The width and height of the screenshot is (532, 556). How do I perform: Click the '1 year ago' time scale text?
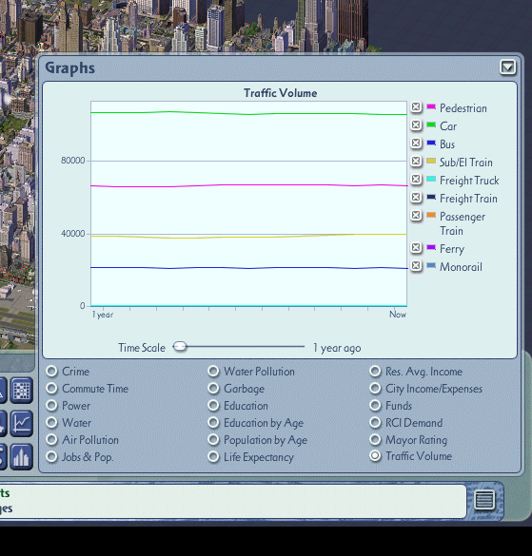337,348
